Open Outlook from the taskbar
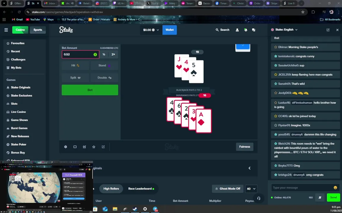 (105, 209)
